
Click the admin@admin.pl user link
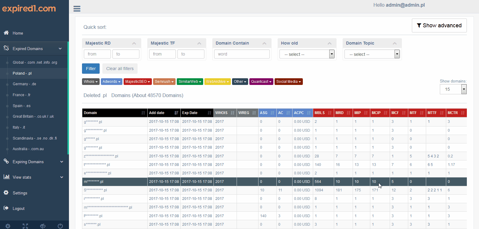405,5
